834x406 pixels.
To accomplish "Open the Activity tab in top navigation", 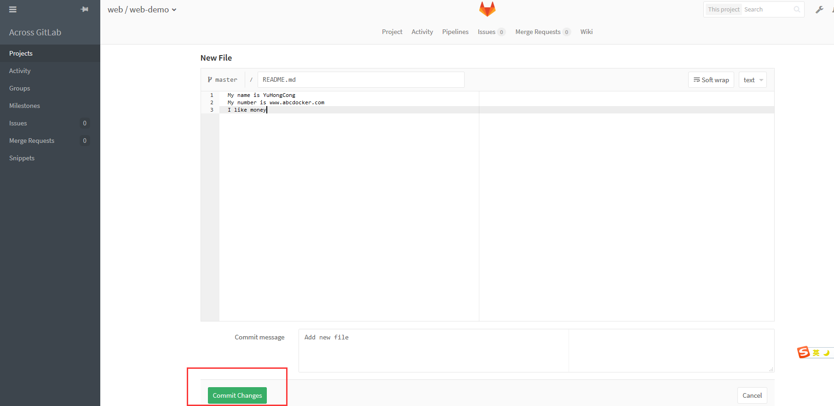I will coord(422,32).
